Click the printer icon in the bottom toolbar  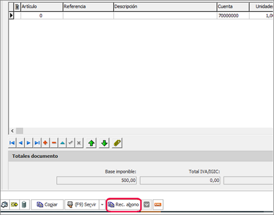click(5, 205)
